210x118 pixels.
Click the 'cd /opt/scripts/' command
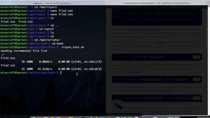point(47,40)
